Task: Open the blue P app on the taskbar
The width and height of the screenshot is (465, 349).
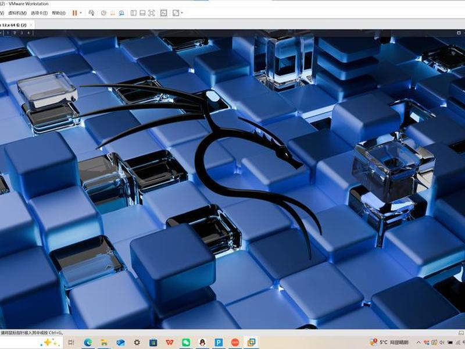Action: pos(219,343)
